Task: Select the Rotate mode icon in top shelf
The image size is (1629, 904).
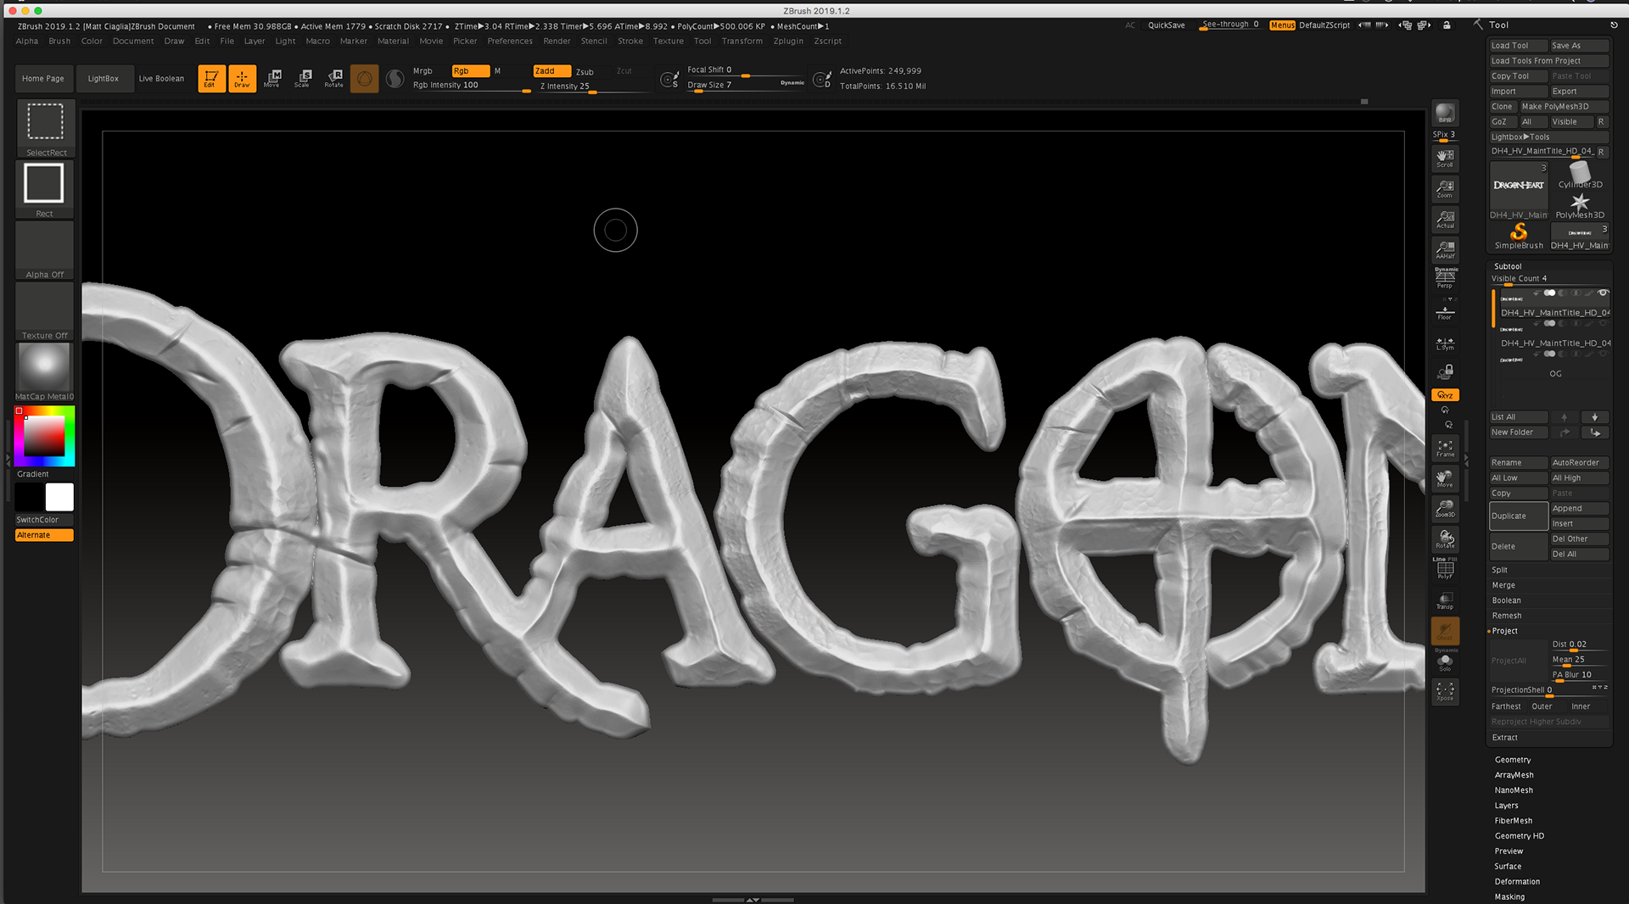Action: click(x=333, y=79)
